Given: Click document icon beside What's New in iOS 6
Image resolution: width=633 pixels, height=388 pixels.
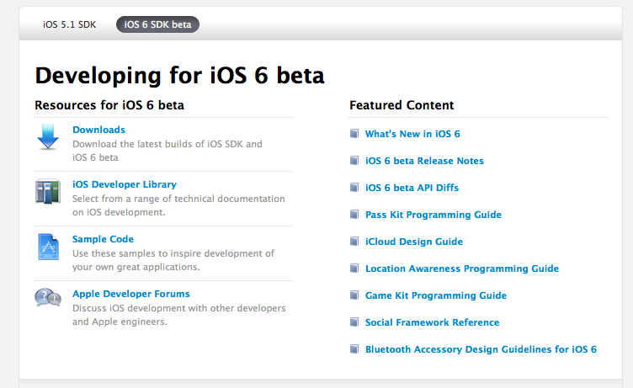Looking at the screenshot, I should (354, 134).
